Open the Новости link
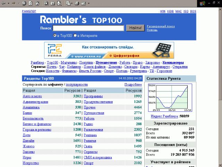This screenshot has height=167, width=222. [x=52, y=71]
